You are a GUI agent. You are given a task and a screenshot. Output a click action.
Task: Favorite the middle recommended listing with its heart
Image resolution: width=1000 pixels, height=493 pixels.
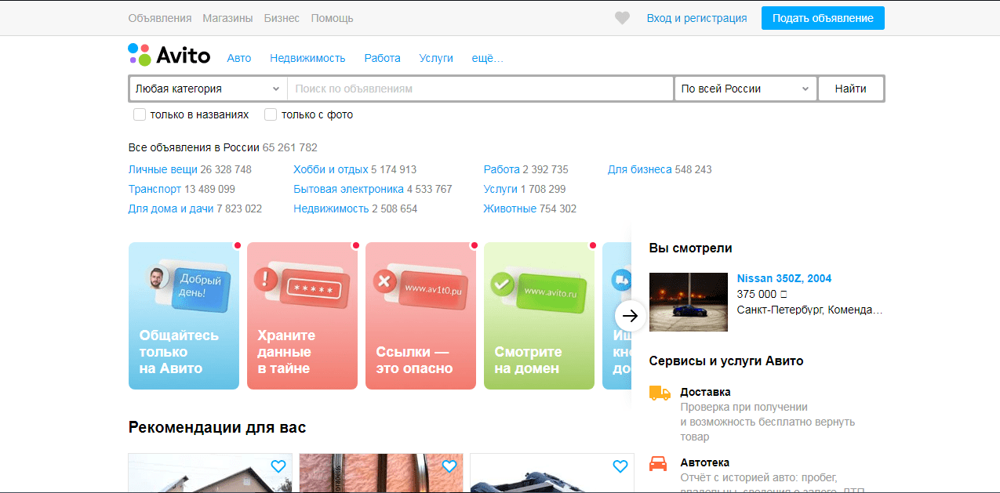[449, 466]
